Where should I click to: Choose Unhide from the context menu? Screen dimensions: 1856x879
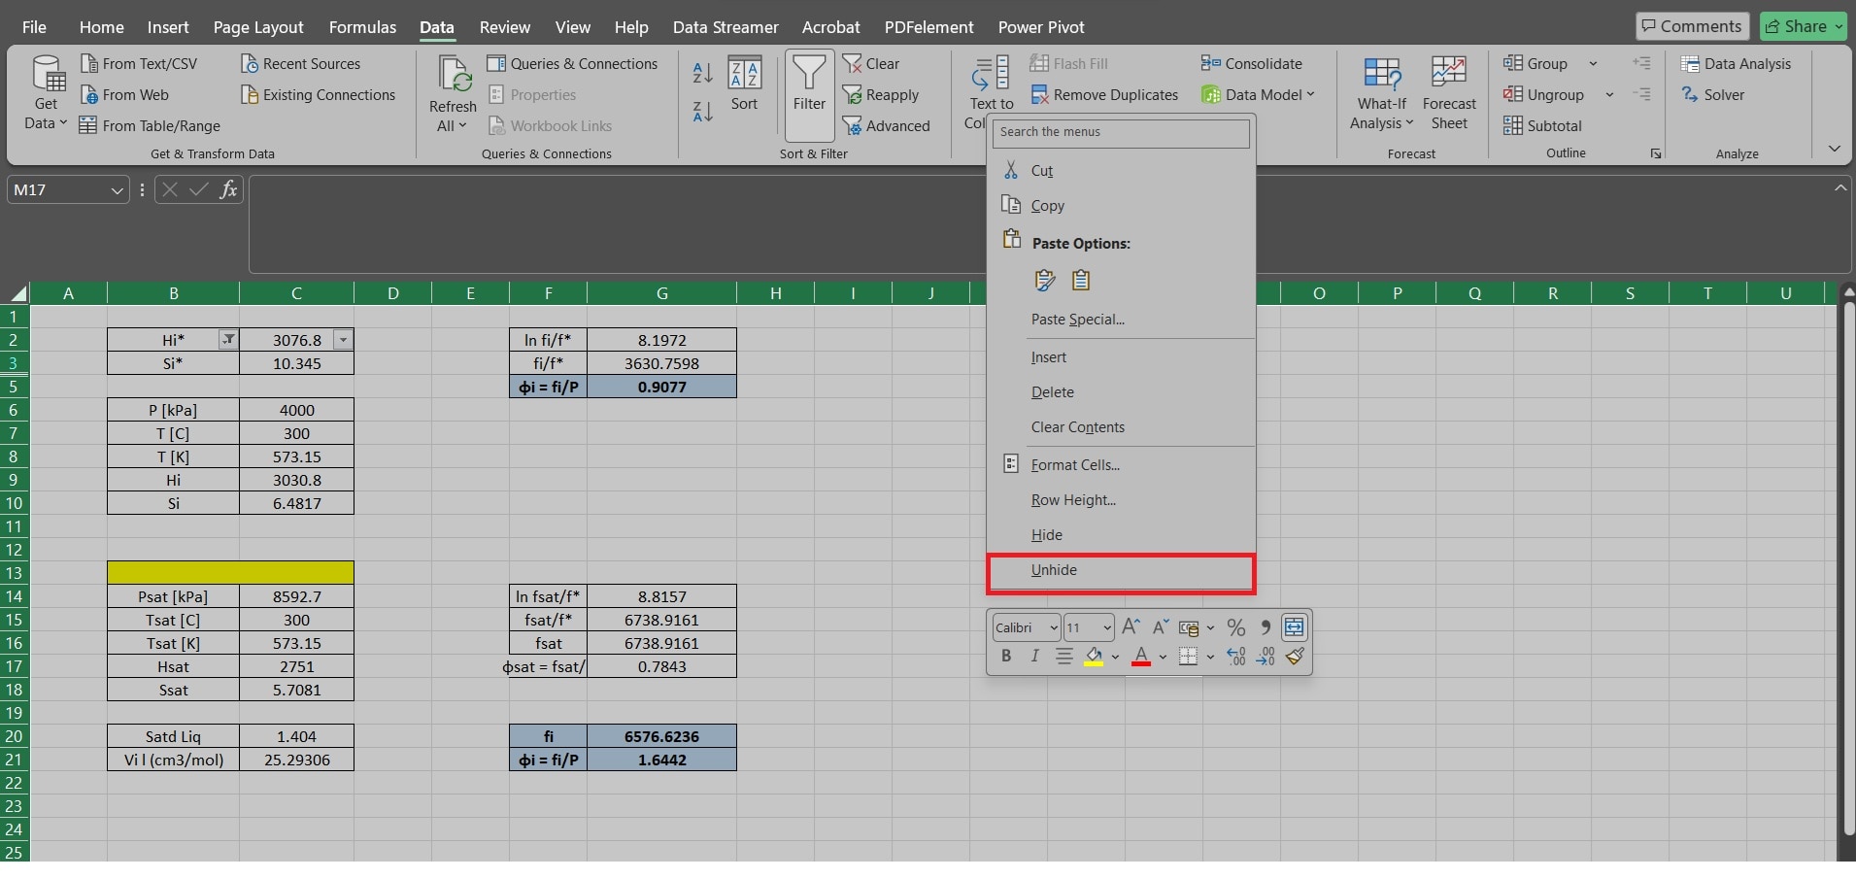1054,570
